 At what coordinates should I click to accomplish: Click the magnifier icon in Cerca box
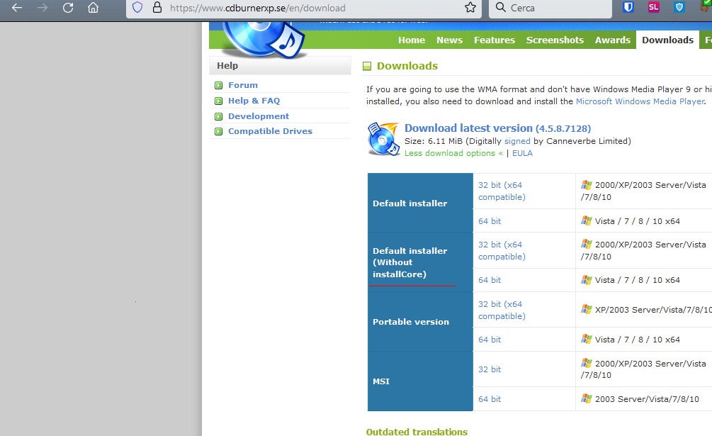(x=500, y=7)
